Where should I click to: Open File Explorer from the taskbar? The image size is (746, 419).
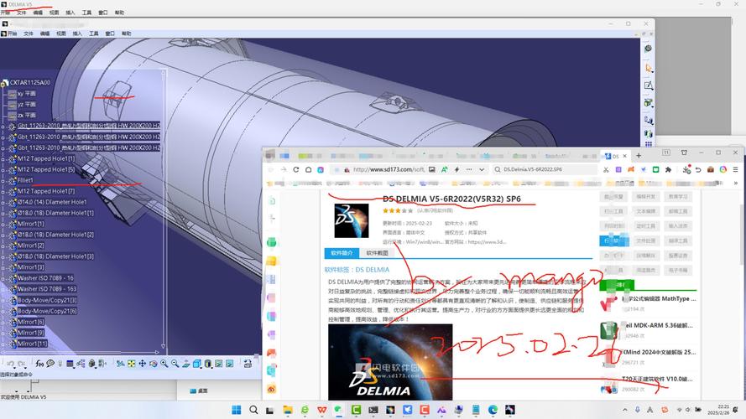[x=287, y=410]
